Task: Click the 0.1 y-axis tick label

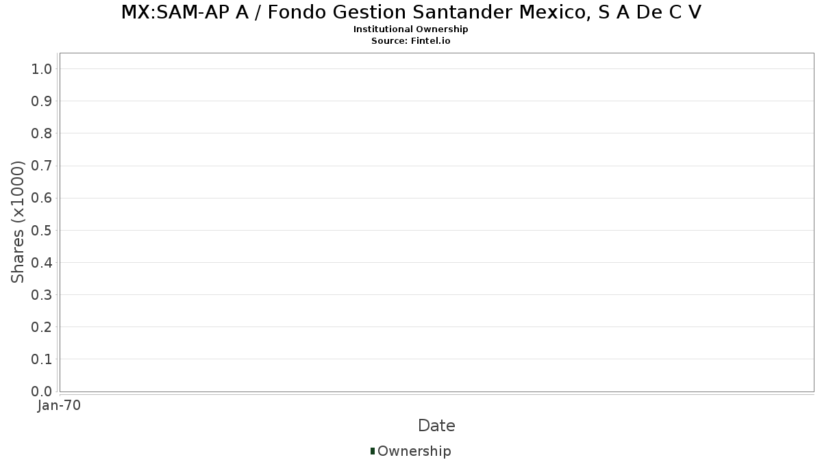Action: [x=42, y=359]
